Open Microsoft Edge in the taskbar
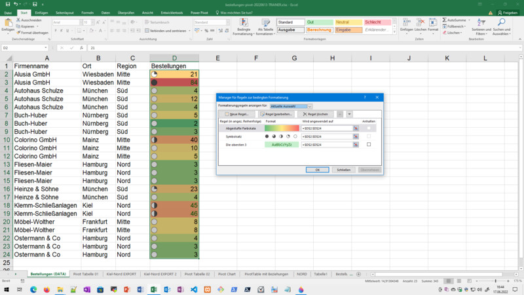 [x=33, y=289]
